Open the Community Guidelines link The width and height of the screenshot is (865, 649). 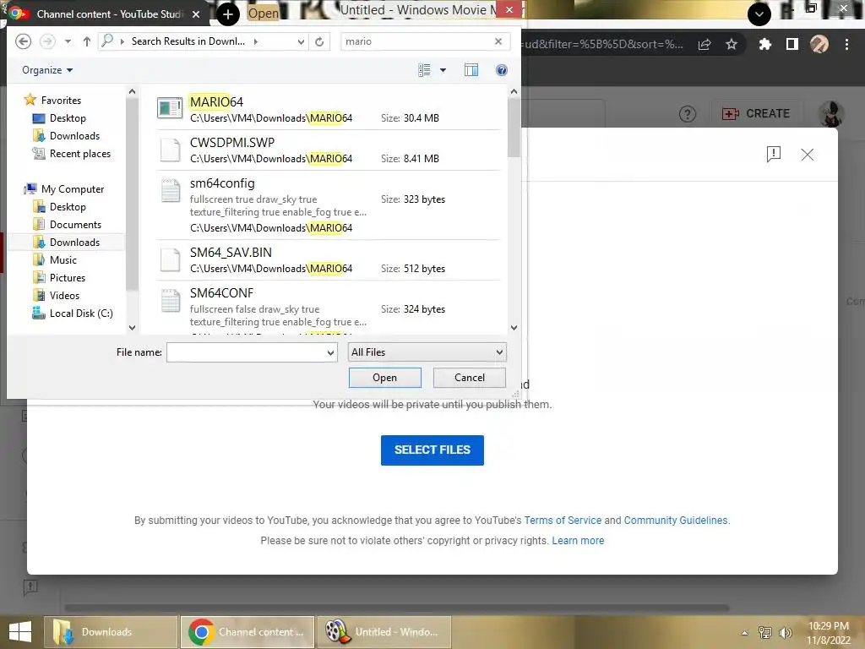676,521
